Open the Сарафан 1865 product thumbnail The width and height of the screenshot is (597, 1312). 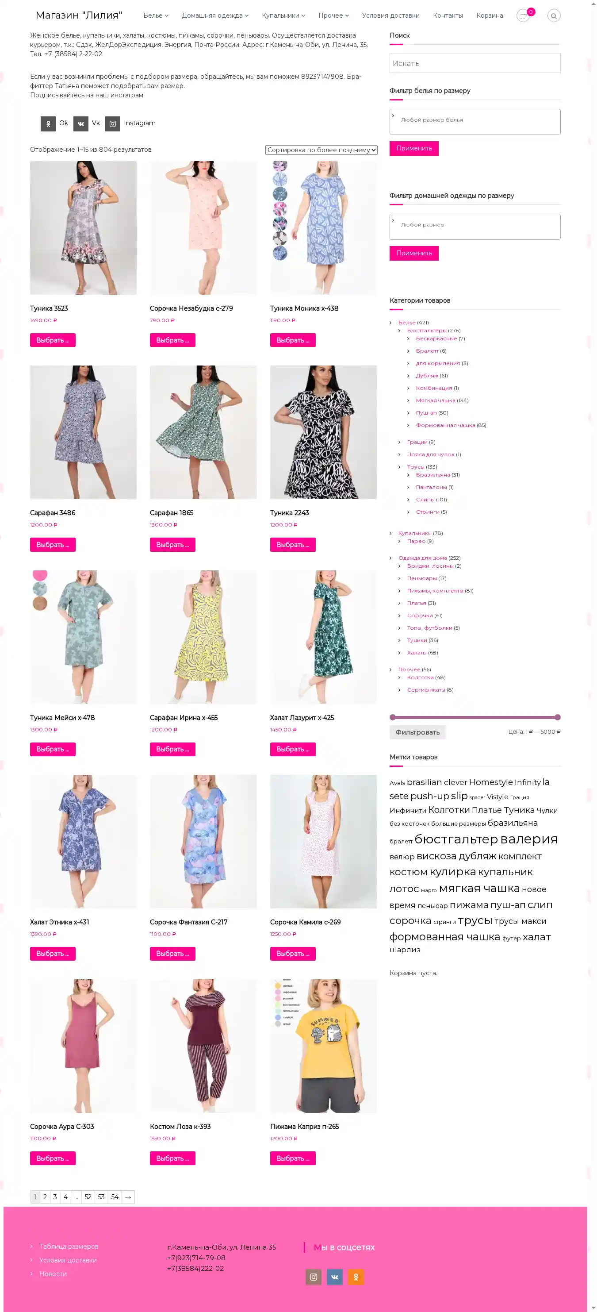(203, 432)
